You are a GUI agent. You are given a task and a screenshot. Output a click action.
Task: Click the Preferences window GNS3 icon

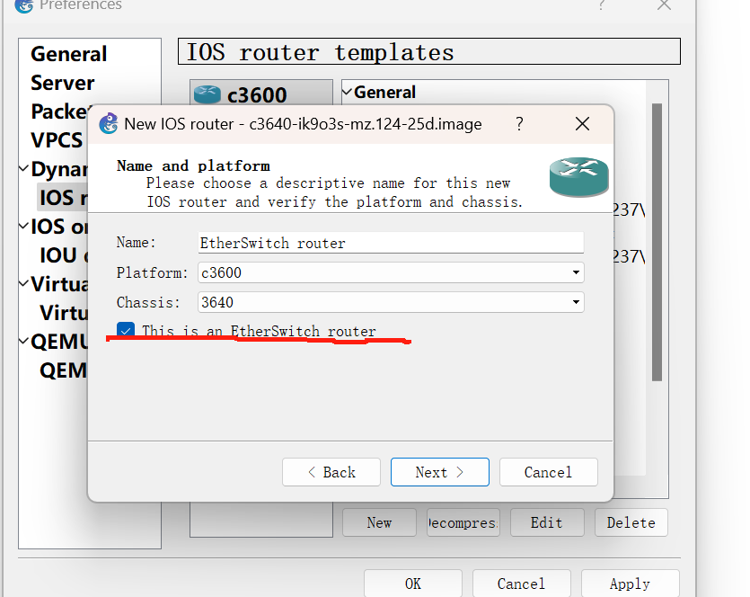pos(24,5)
